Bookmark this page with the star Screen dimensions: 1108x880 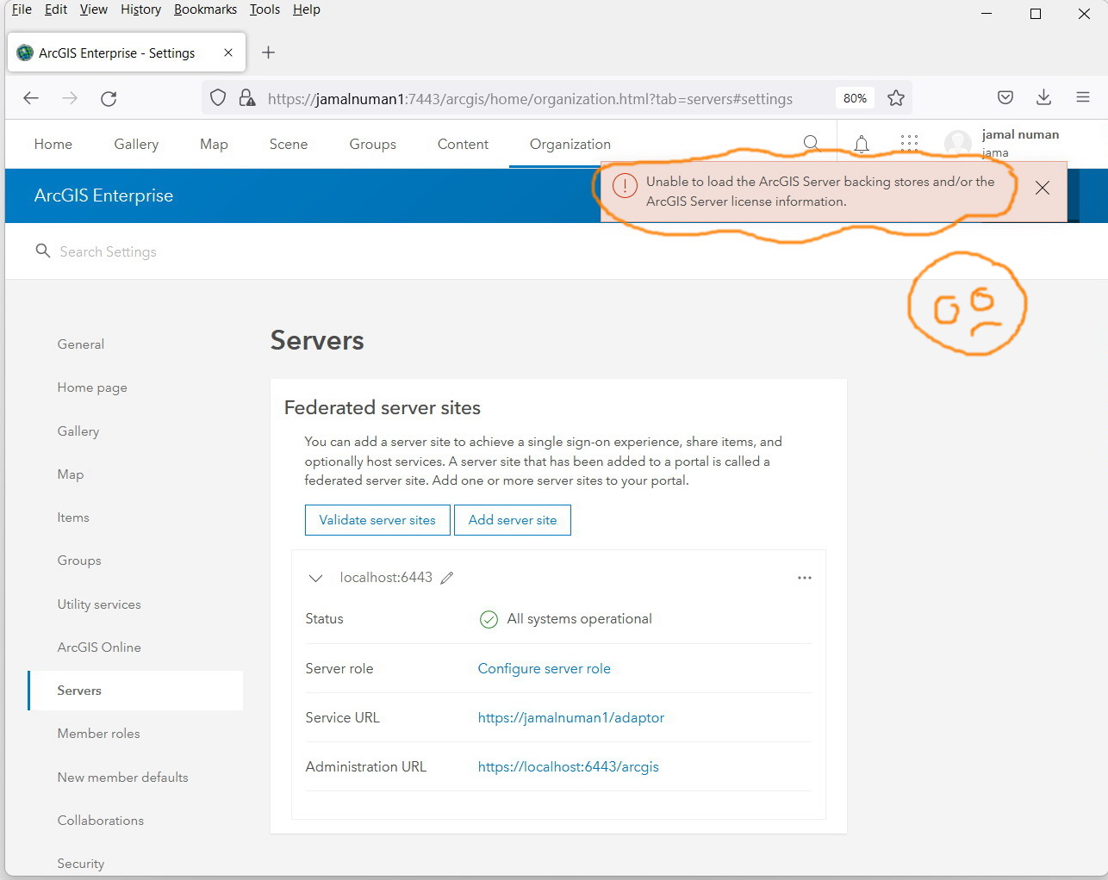tap(896, 98)
